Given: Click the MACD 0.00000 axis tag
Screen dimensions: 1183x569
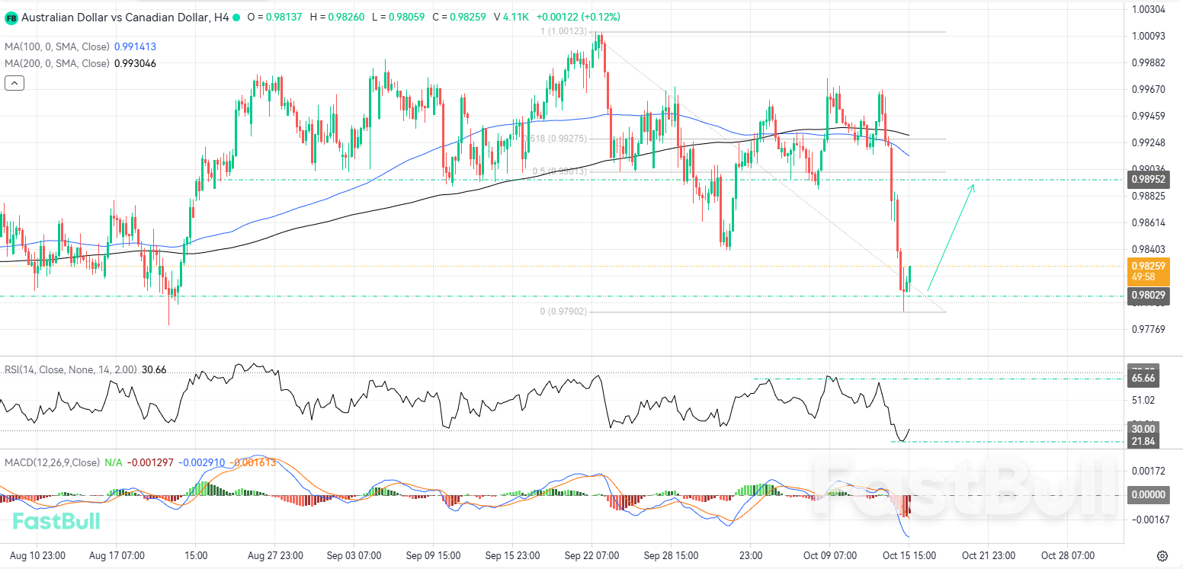Looking at the screenshot, I should 1148,494.
